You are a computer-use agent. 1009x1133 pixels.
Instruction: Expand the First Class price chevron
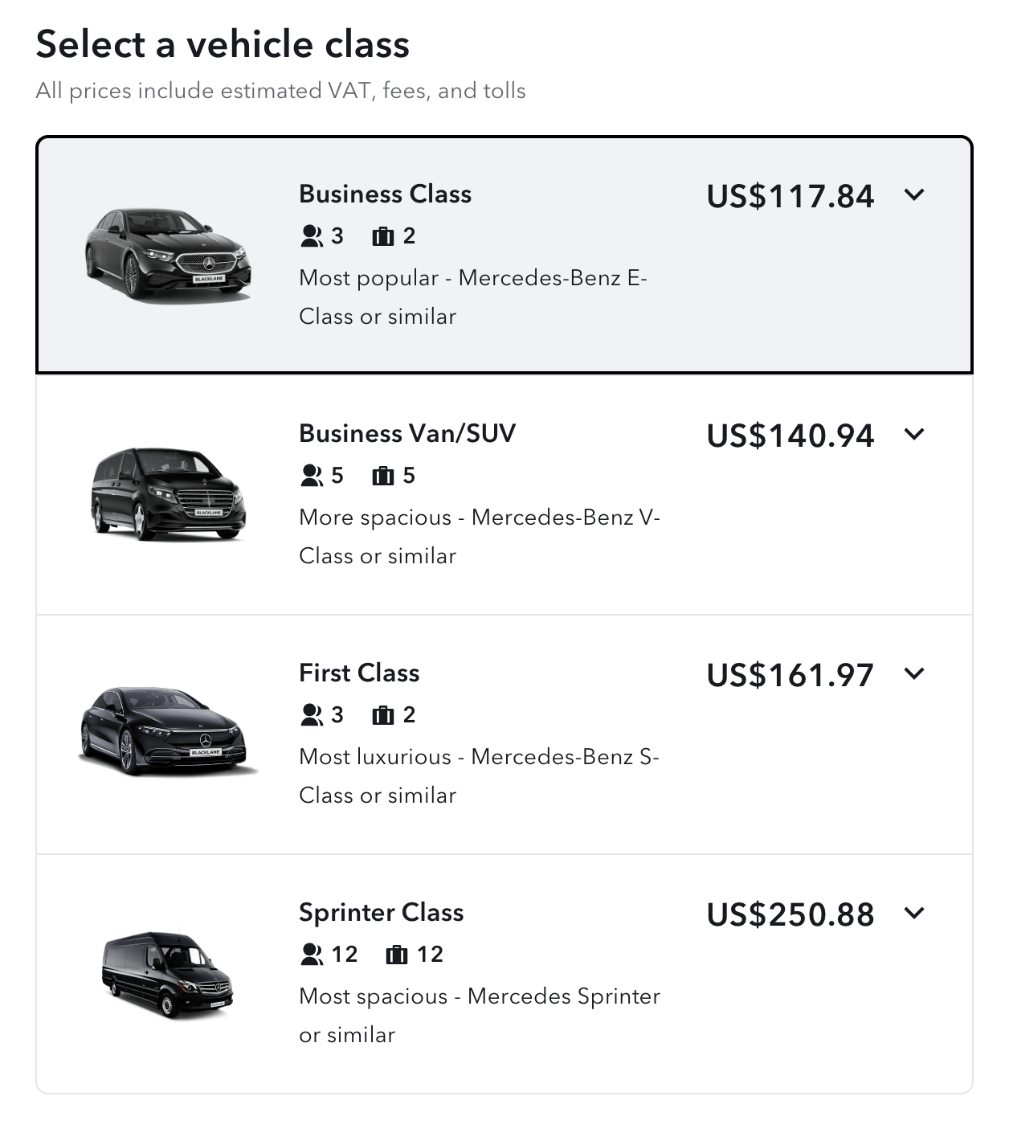[x=914, y=673]
